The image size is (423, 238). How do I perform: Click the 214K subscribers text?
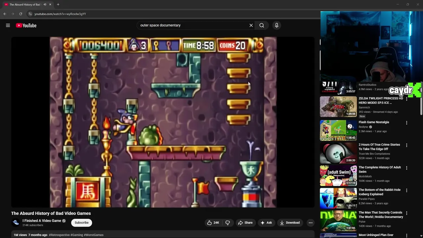point(33,225)
